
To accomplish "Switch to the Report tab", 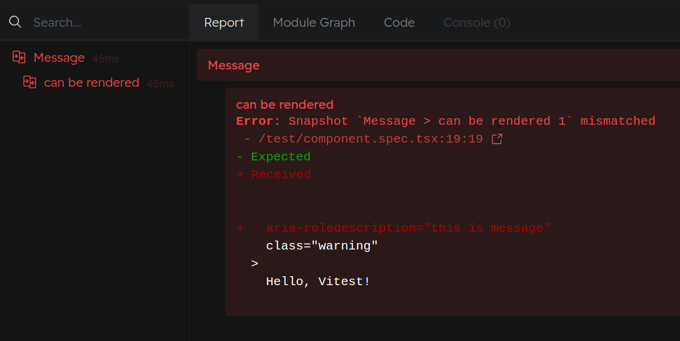I will click(223, 23).
